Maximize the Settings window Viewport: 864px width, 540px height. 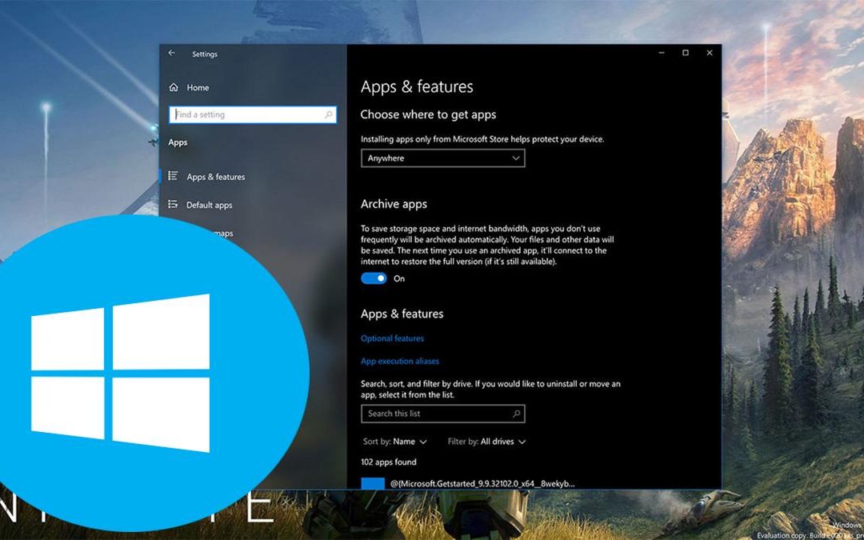coord(686,53)
